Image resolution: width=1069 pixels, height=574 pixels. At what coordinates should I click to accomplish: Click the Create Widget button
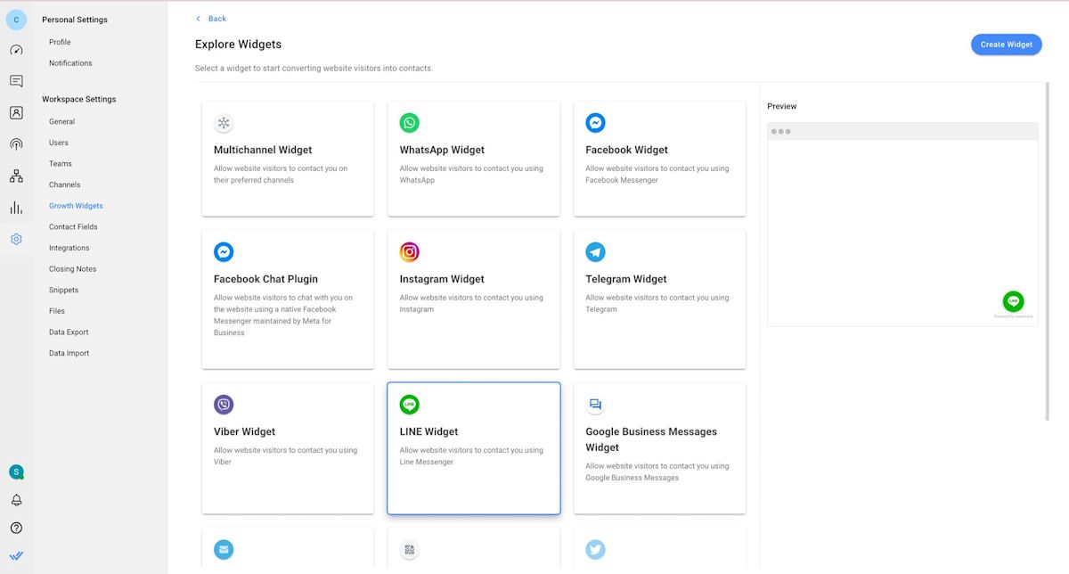point(1006,45)
